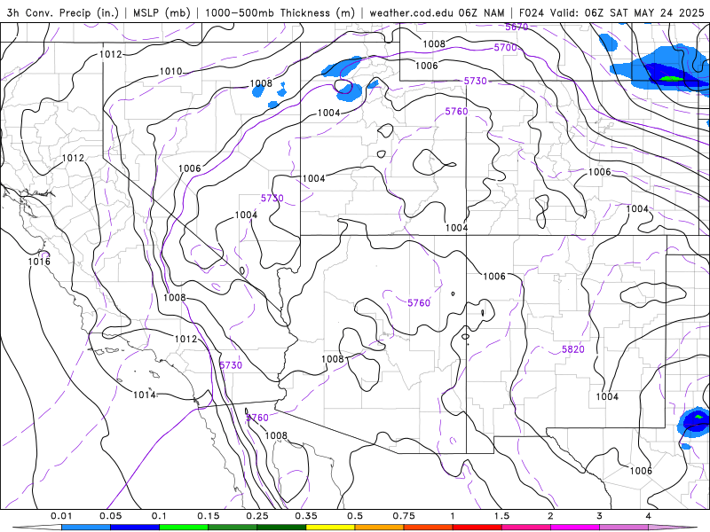This screenshot has height=532, width=710.
Task: Select the purple '5700' thickness label
Action: [x=505, y=48]
